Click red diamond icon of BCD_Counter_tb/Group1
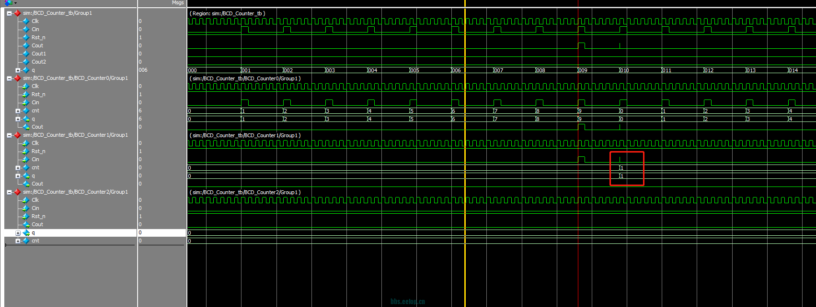Screen dimensions: 816x307 pyautogui.click(x=18, y=13)
